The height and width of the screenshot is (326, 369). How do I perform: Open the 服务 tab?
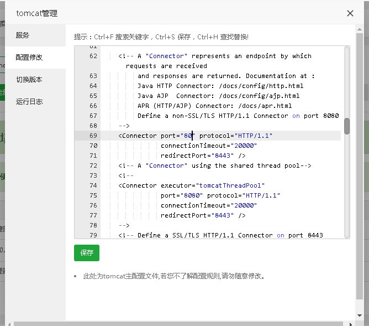35,35
